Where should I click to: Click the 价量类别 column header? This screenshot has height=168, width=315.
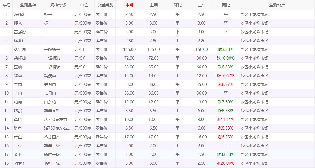[105, 5]
